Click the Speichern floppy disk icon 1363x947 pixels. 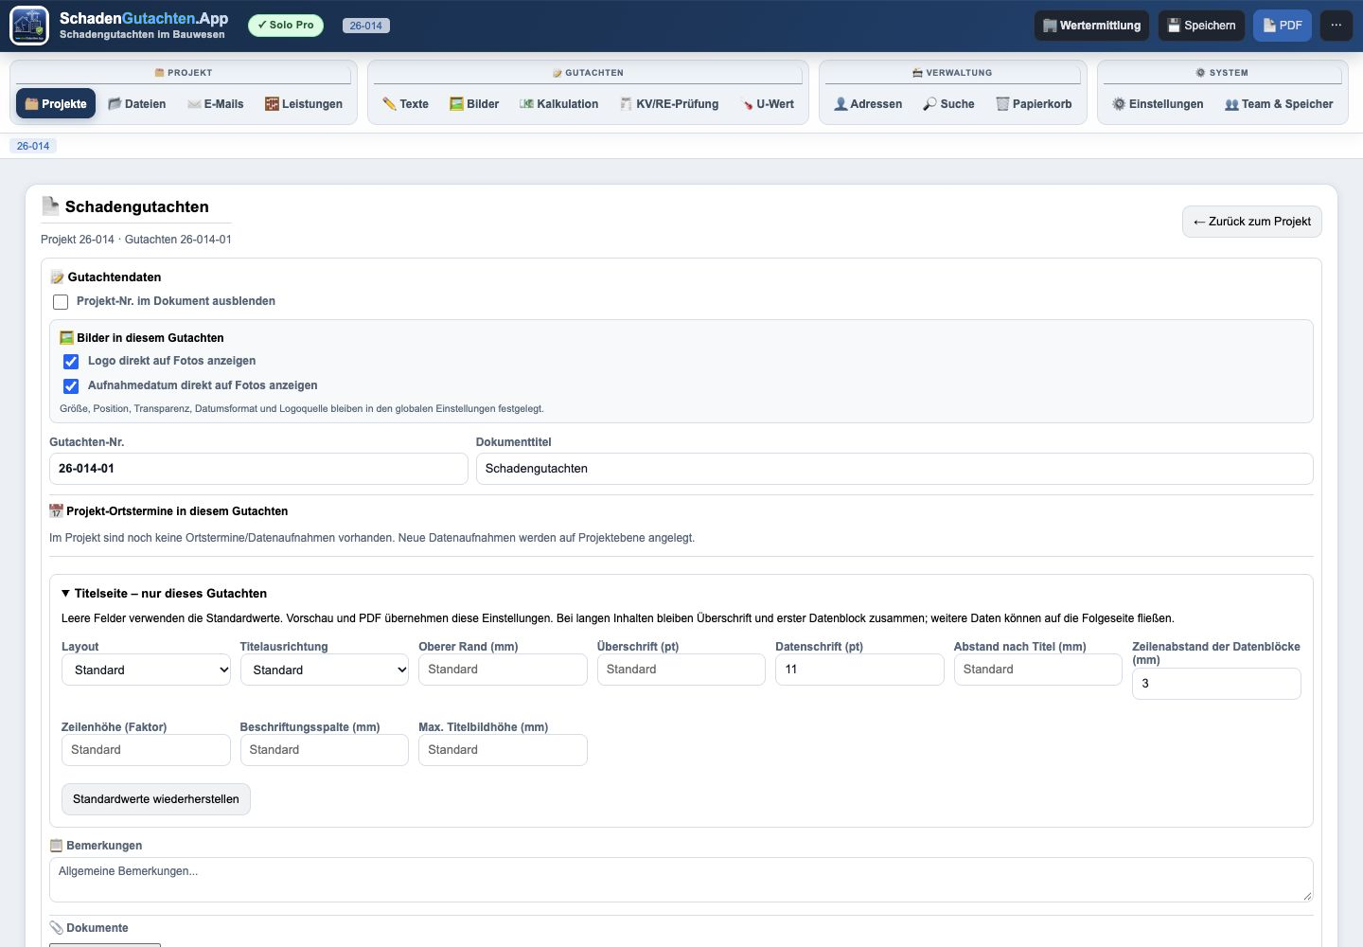click(x=1174, y=26)
